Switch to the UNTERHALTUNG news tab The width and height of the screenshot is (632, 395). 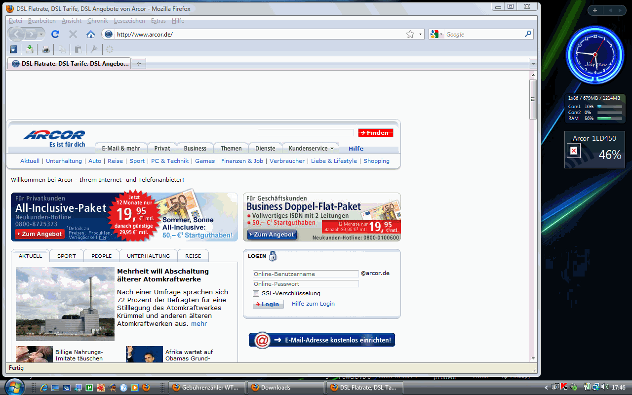pos(148,256)
